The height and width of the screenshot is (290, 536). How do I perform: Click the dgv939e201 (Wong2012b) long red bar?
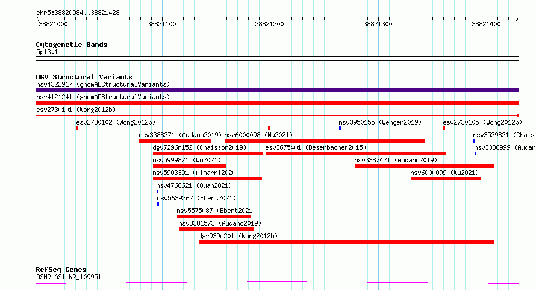346,242
